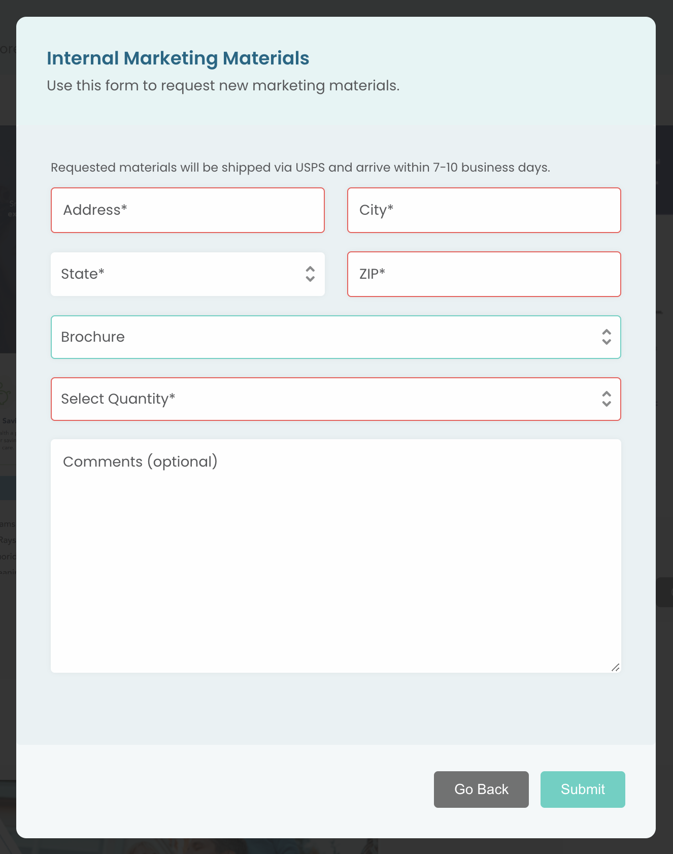
Task: Click the blank header area right of the heading
Action: 482,58
